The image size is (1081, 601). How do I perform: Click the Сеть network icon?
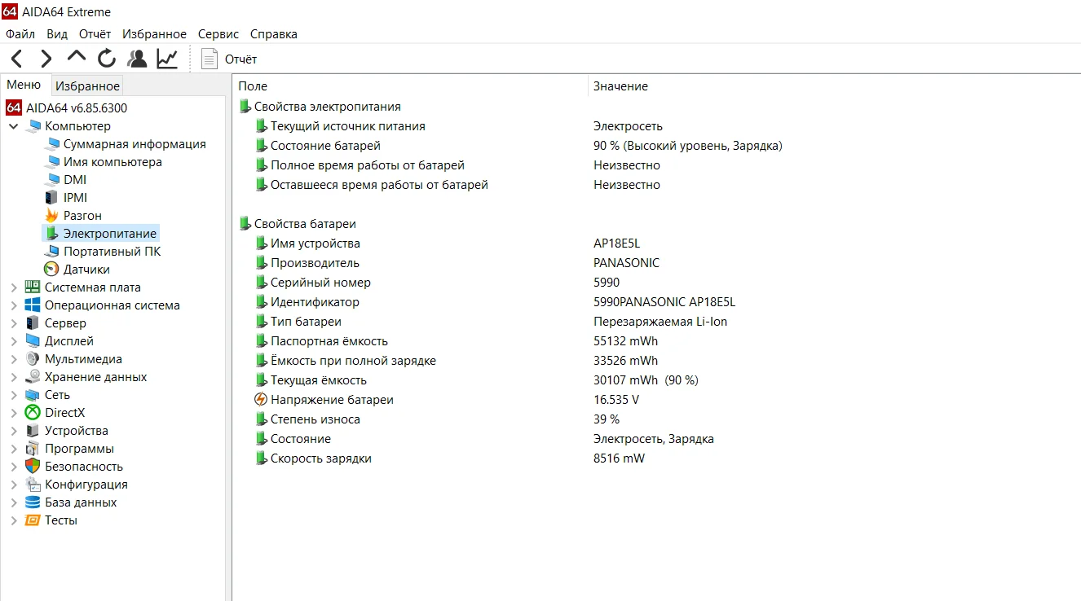[33, 395]
